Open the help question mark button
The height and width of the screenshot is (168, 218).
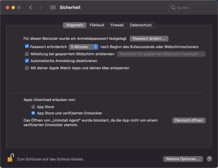click(x=209, y=159)
